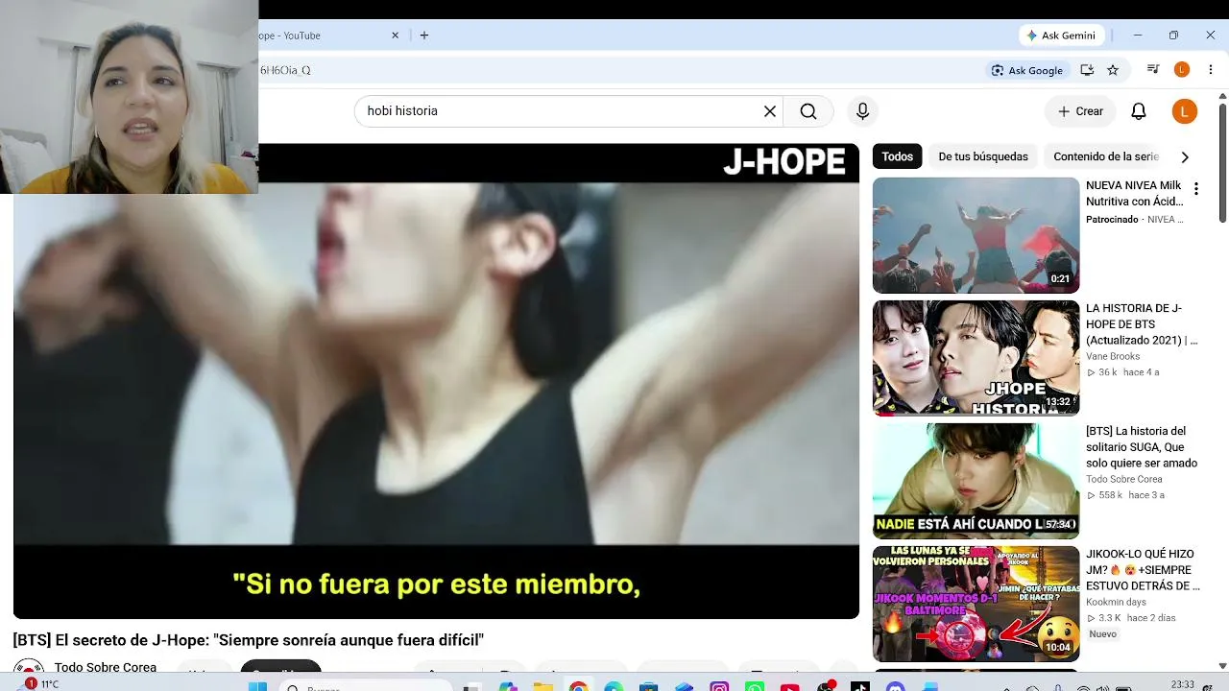Select the Contenido de la serie chip

click(1106, 156)
